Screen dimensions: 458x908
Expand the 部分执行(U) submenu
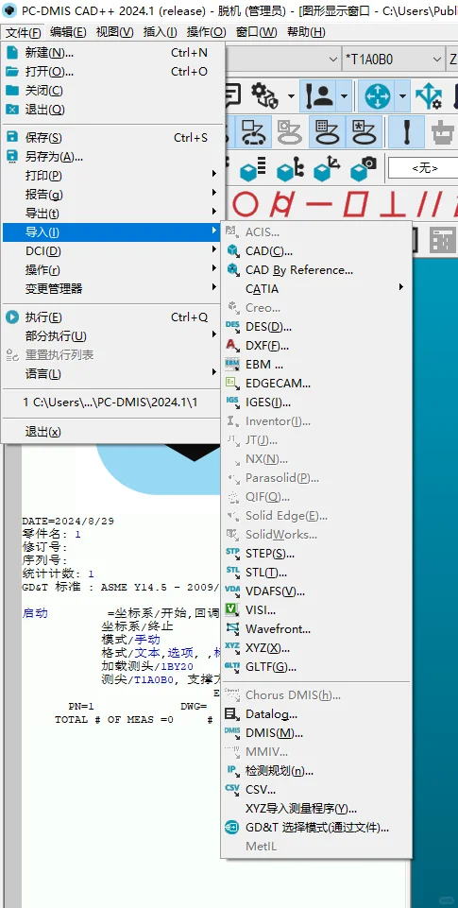coord(112,336)
